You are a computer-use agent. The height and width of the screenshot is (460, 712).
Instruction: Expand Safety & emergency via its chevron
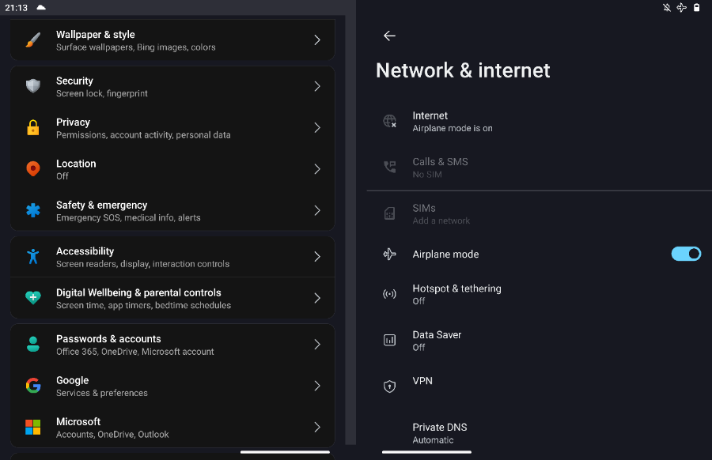pyautogui.click(x=317, y=210)
